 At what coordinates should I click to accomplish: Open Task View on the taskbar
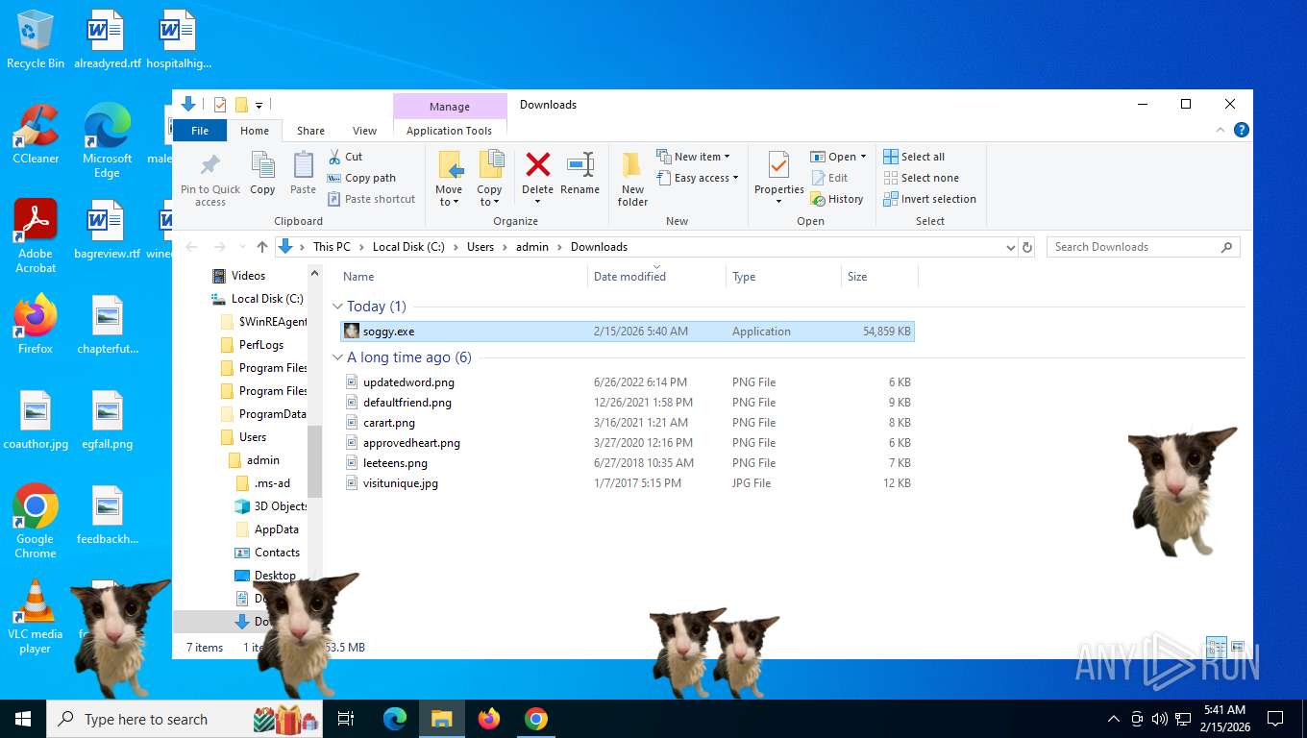tap(346, 719)
